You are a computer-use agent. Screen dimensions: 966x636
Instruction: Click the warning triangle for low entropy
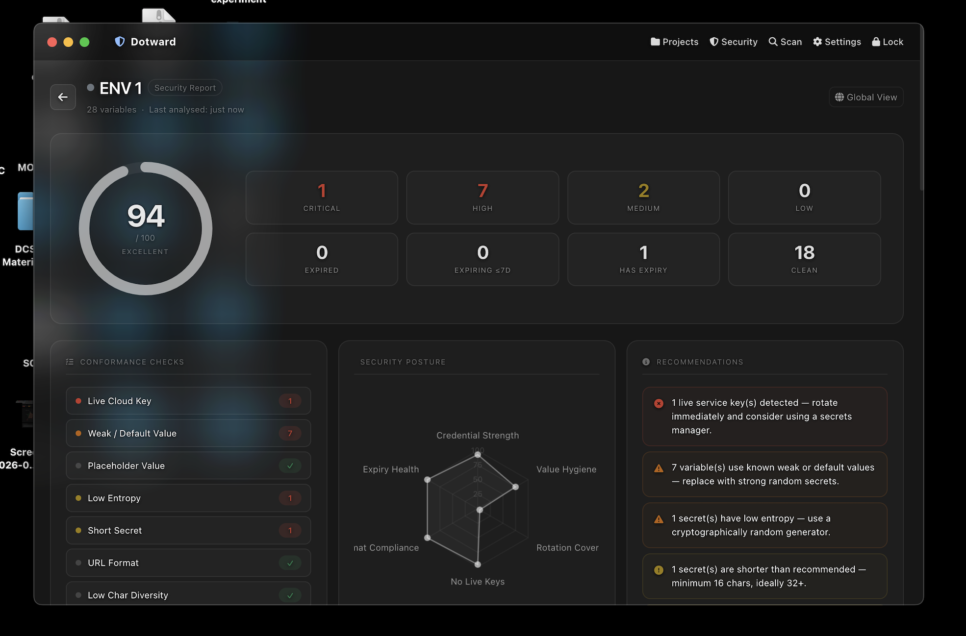coord(659,519)
